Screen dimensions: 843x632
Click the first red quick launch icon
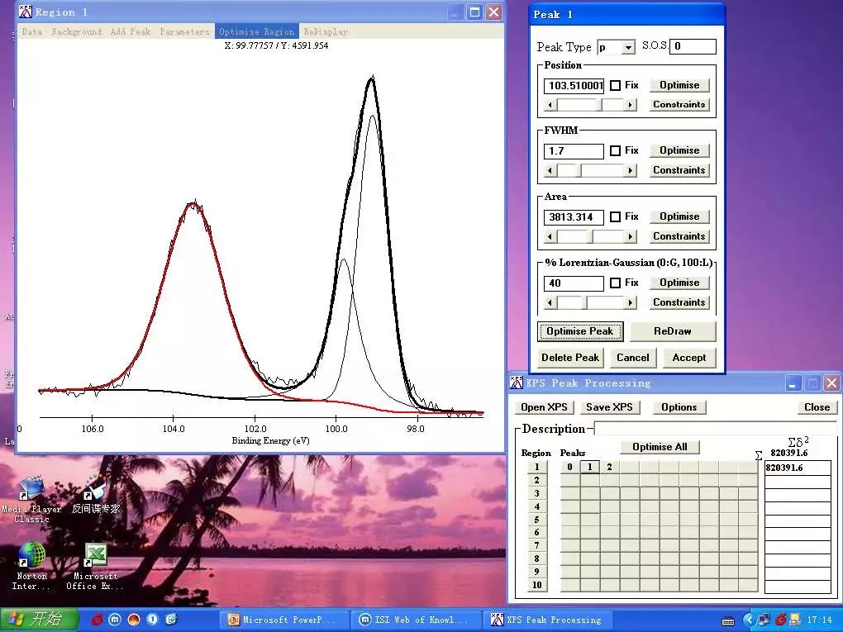(x=97, y=620)
